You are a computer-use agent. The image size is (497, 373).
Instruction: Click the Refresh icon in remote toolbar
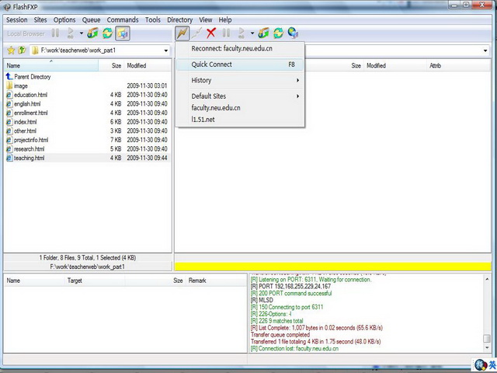(278, 33)
